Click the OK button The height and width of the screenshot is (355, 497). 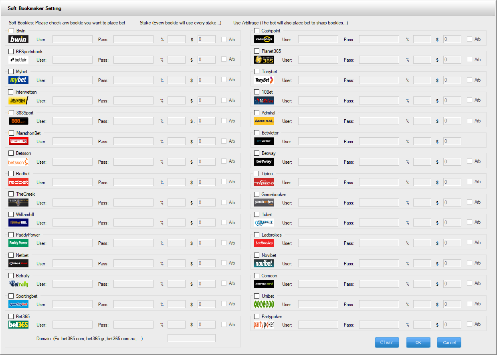pos(418,343)
